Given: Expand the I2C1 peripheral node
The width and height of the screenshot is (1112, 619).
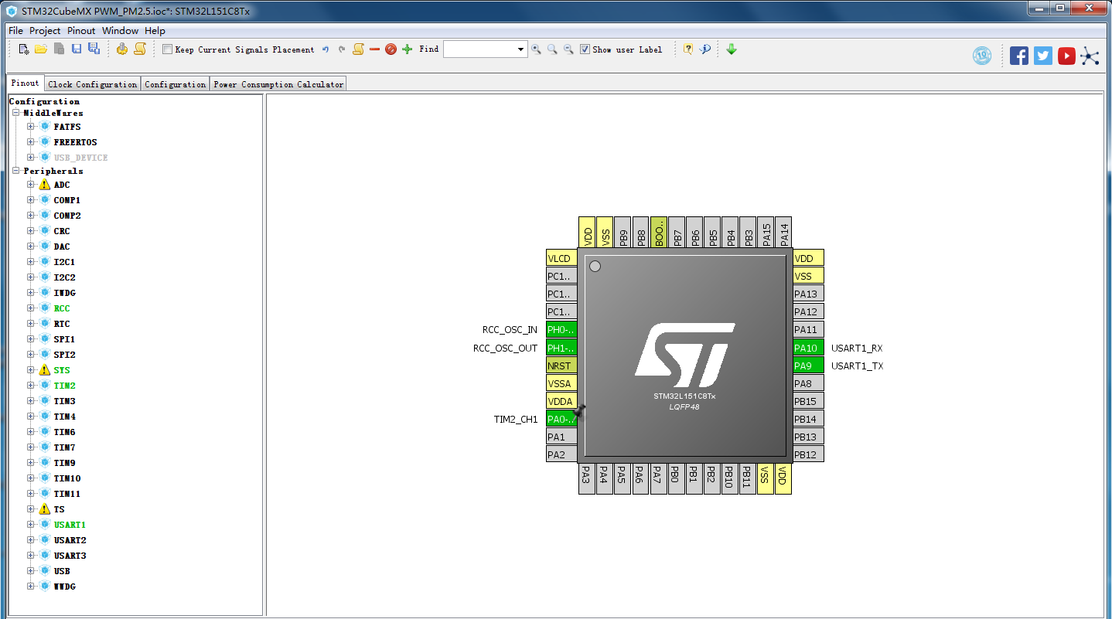Looking at the screenshot, I should [x=31, y=262].
